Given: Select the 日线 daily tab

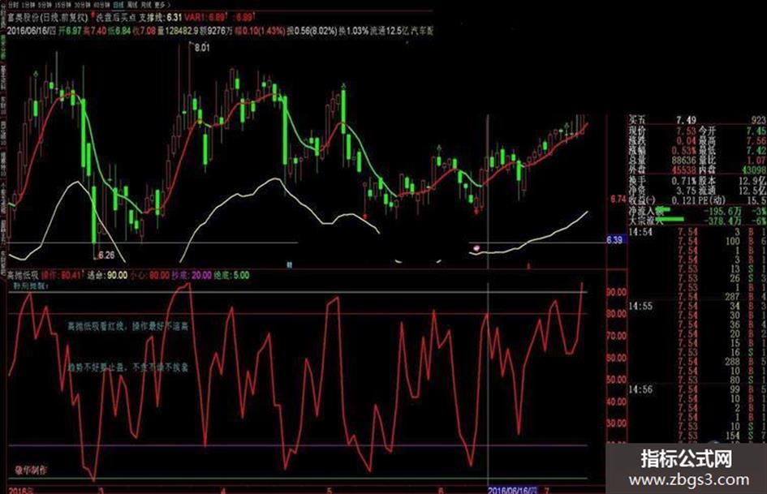Looking at the screenshot, I should pyautogui.click(x=118, y=4).
